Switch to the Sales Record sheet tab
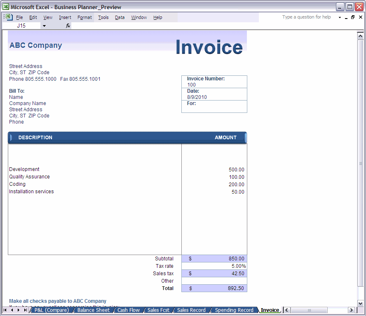366x316 pixels. click(x=191, y=310)
